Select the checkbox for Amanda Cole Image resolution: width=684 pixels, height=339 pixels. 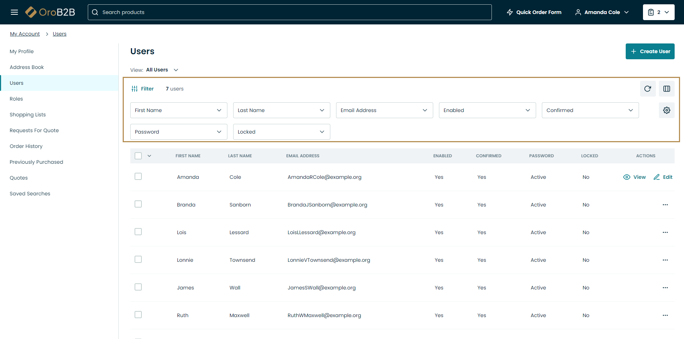click(138, 176)
